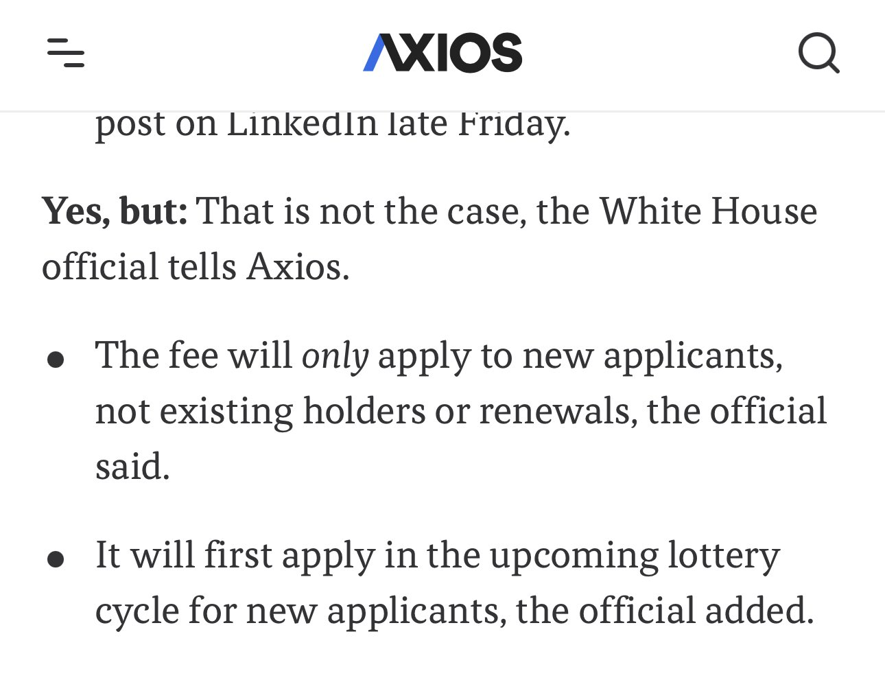This screenshot has height=680, width=885.
Task: Click the italic word 'only'
Action: point(335,357)
